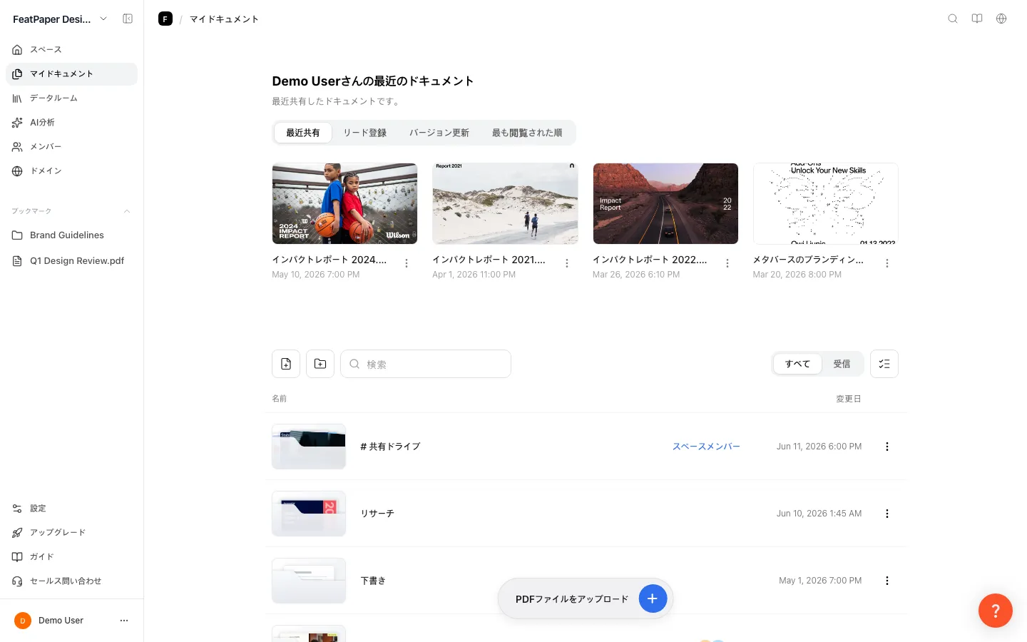Click the new folder icon button
Image resolution: width=1027 pixels, height=642 pixels.
click(320, 364)
